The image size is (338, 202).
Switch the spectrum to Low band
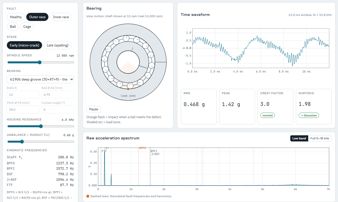299,138
